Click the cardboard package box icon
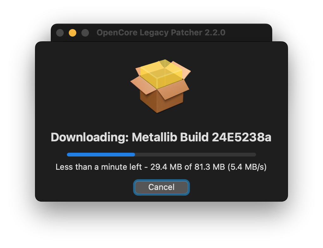The image size is (323, 248). click(161, 86)
